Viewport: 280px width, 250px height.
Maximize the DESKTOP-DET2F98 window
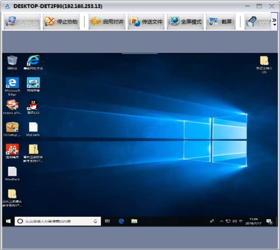(259, 6)
